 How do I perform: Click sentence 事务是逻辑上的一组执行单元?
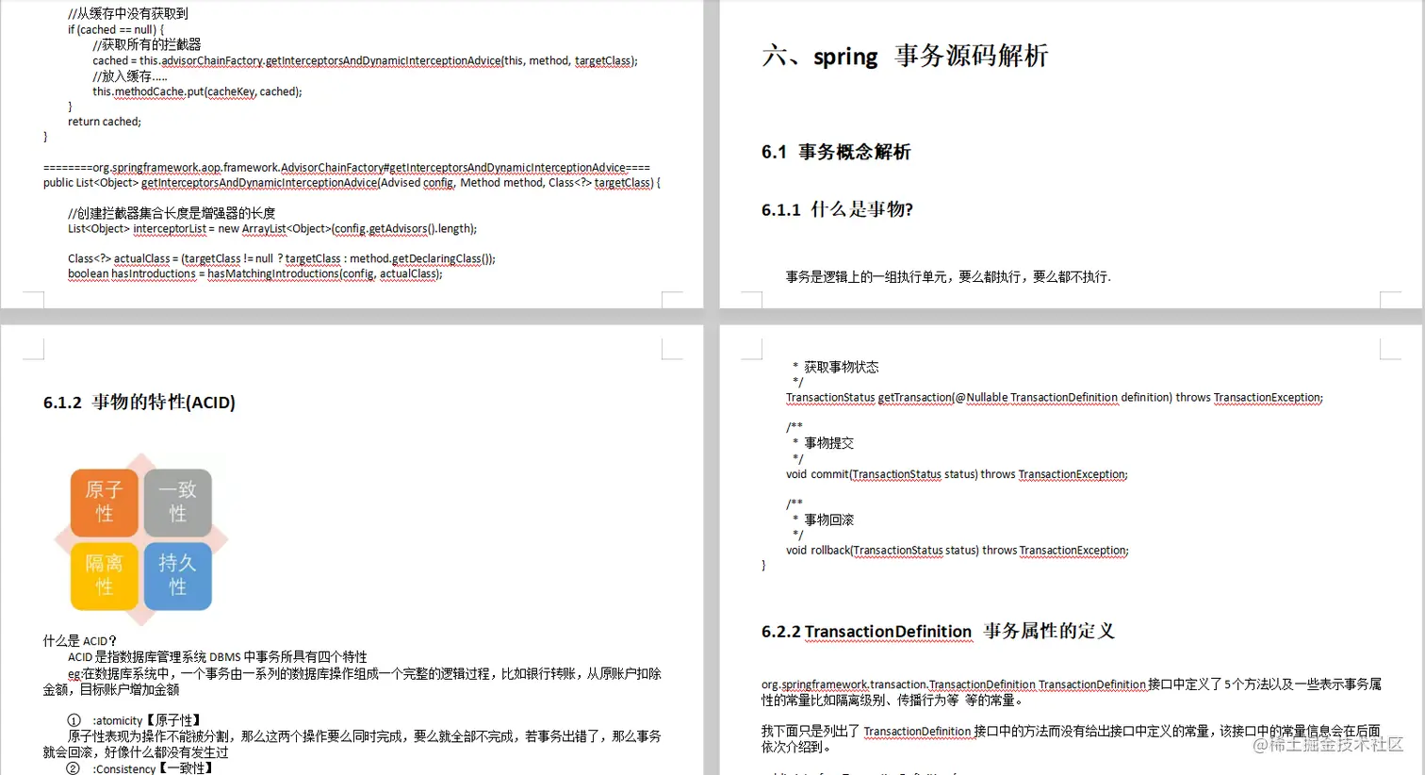click(x=948, y=277)
